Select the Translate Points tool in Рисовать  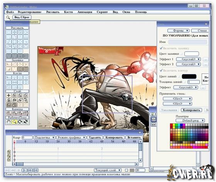(15, 32)
